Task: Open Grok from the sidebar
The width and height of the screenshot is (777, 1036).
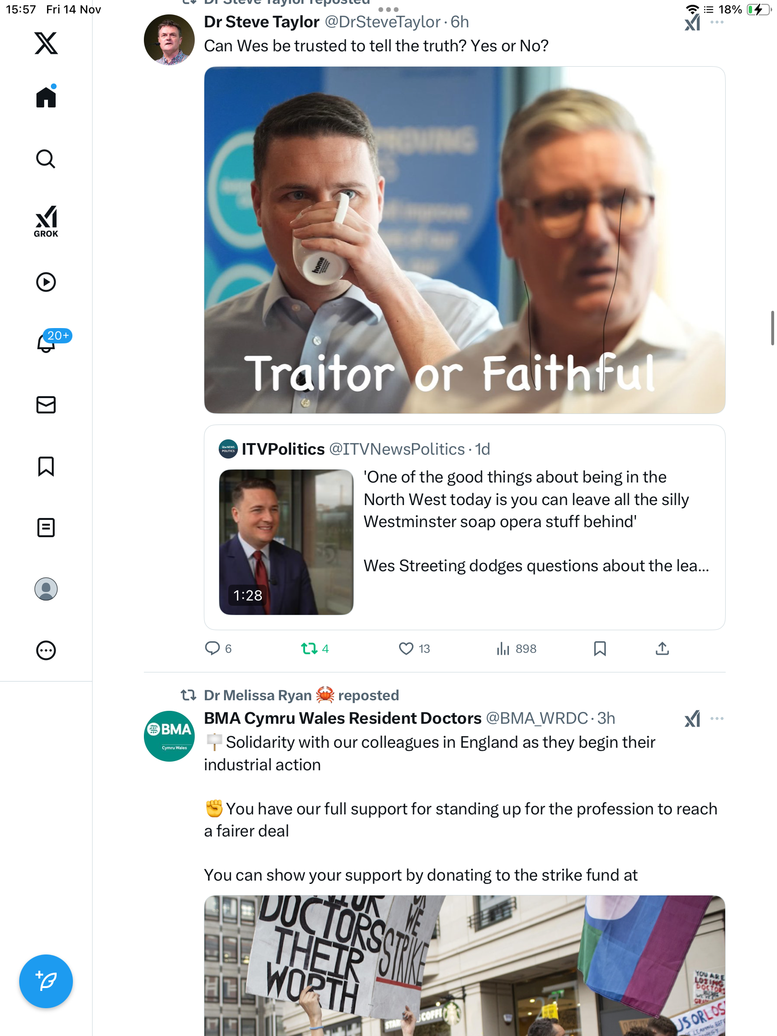Action: (x=46, y=221)
